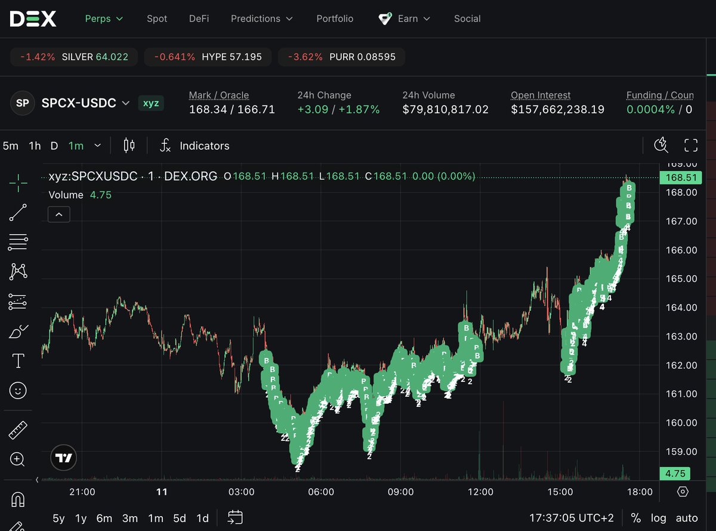Open chart axis settings gear

point(683,492)
